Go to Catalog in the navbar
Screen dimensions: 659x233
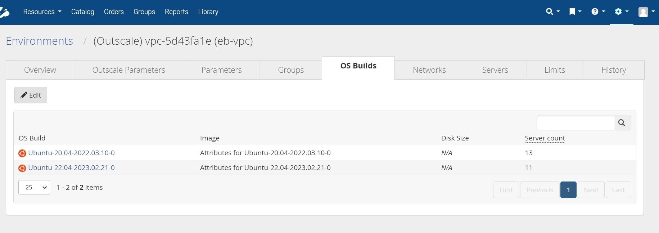pyautogui.click(x=83, y=12)
